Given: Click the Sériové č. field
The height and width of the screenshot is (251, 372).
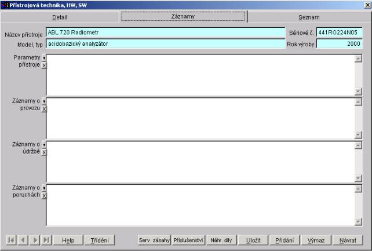Looking at the screenshot, I should [339, 32].
